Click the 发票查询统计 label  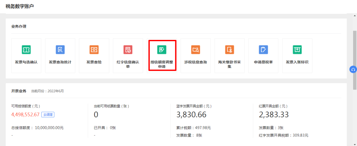click(x=60, y=62)
